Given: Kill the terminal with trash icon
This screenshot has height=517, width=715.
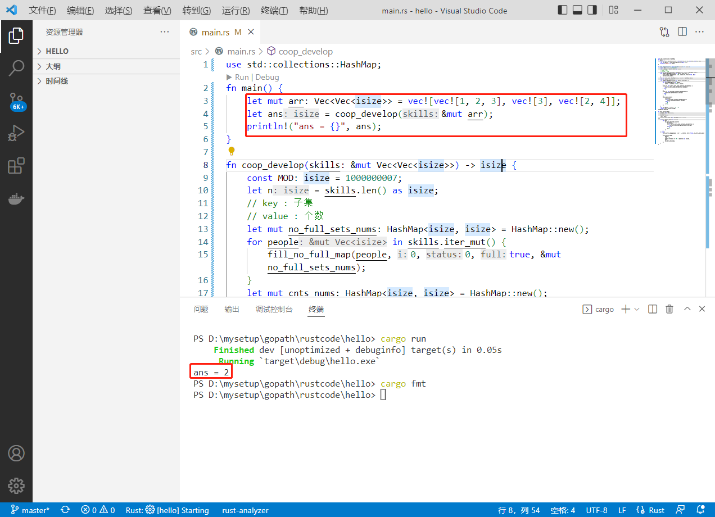Looking at the screenshot, I should [669, 309].
